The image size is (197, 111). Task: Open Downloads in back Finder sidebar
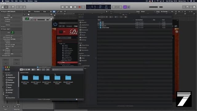[x=84, y=30]
